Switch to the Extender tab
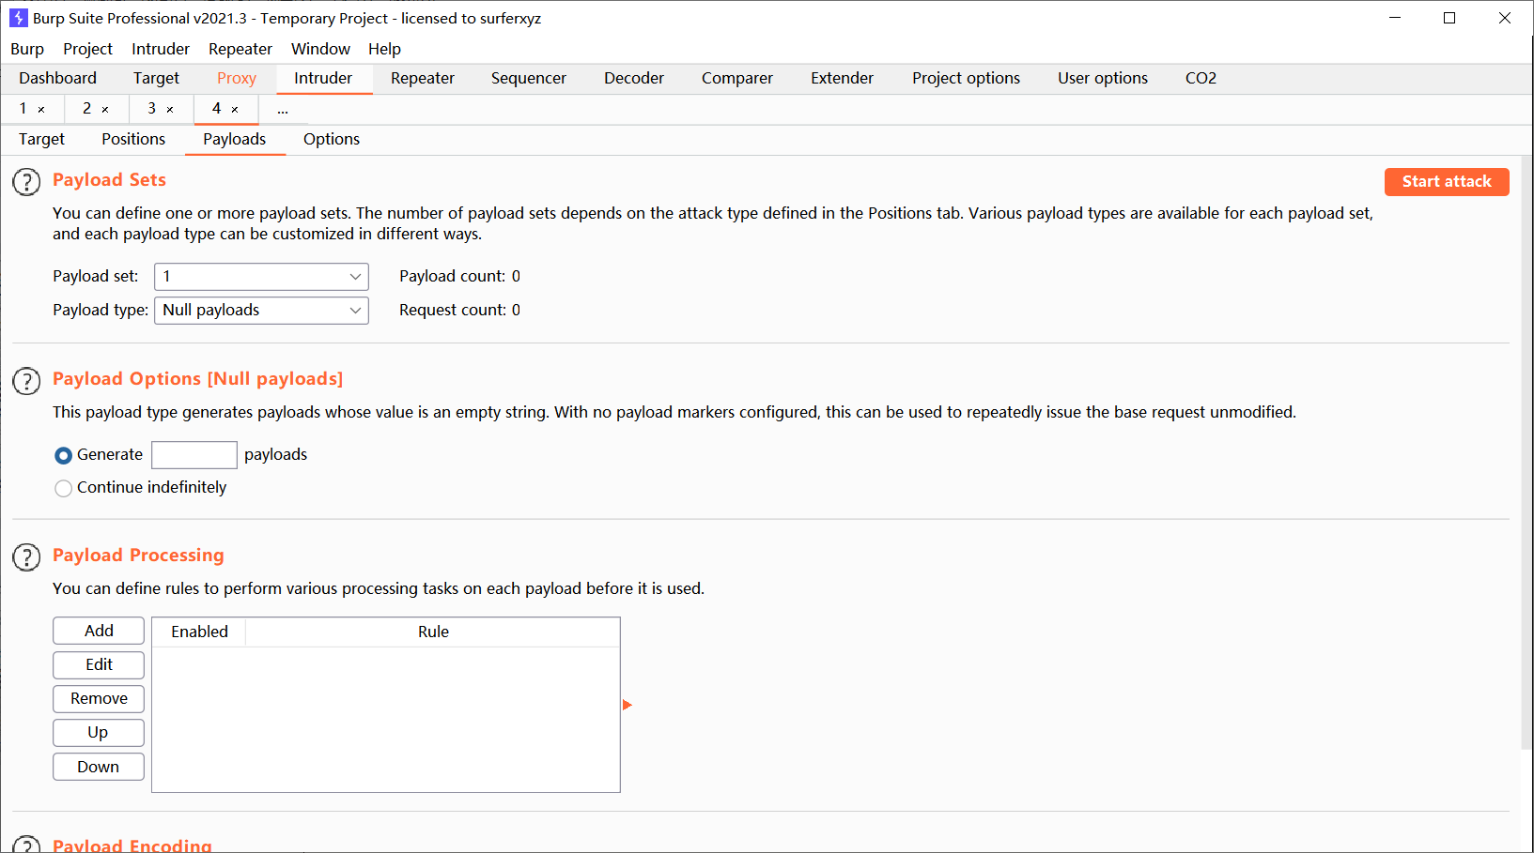 (x=843, y=78)
